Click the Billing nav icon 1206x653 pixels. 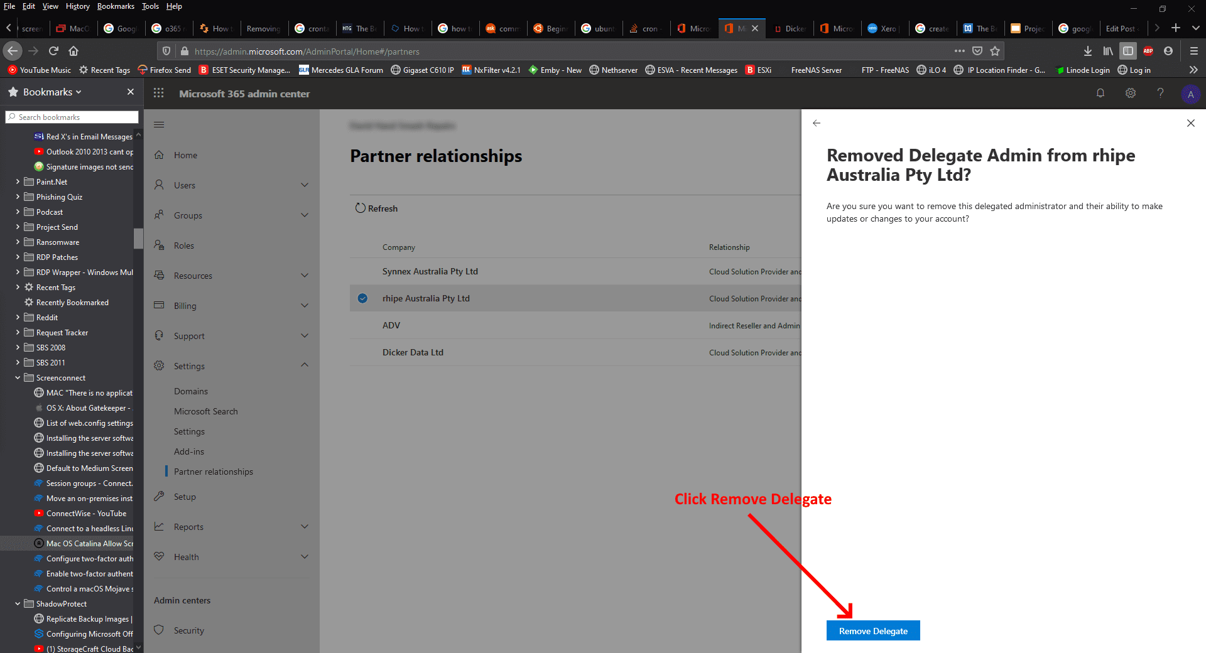(160, 305)
